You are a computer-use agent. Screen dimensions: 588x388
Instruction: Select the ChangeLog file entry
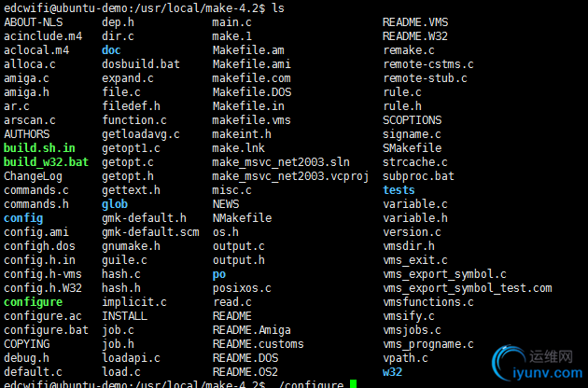click(33, 176)
